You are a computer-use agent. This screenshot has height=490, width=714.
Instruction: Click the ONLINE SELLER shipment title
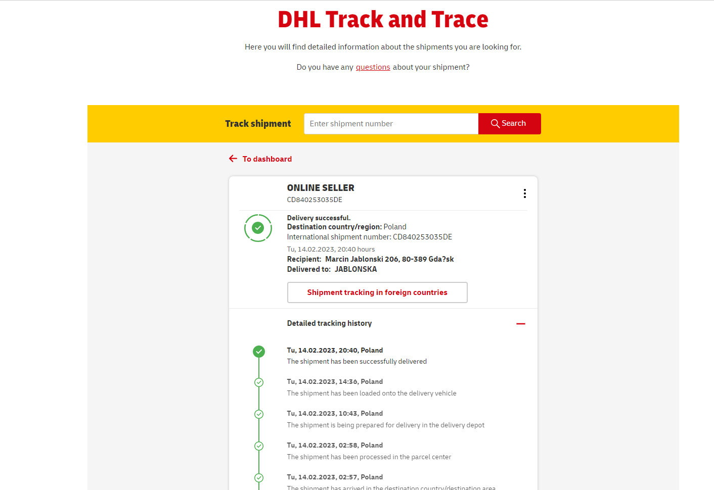click(x=321, y=188)
